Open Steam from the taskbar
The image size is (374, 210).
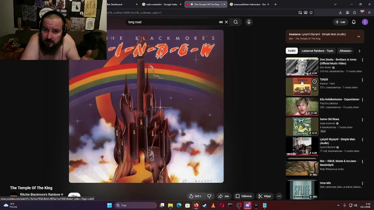pos(205,205)
